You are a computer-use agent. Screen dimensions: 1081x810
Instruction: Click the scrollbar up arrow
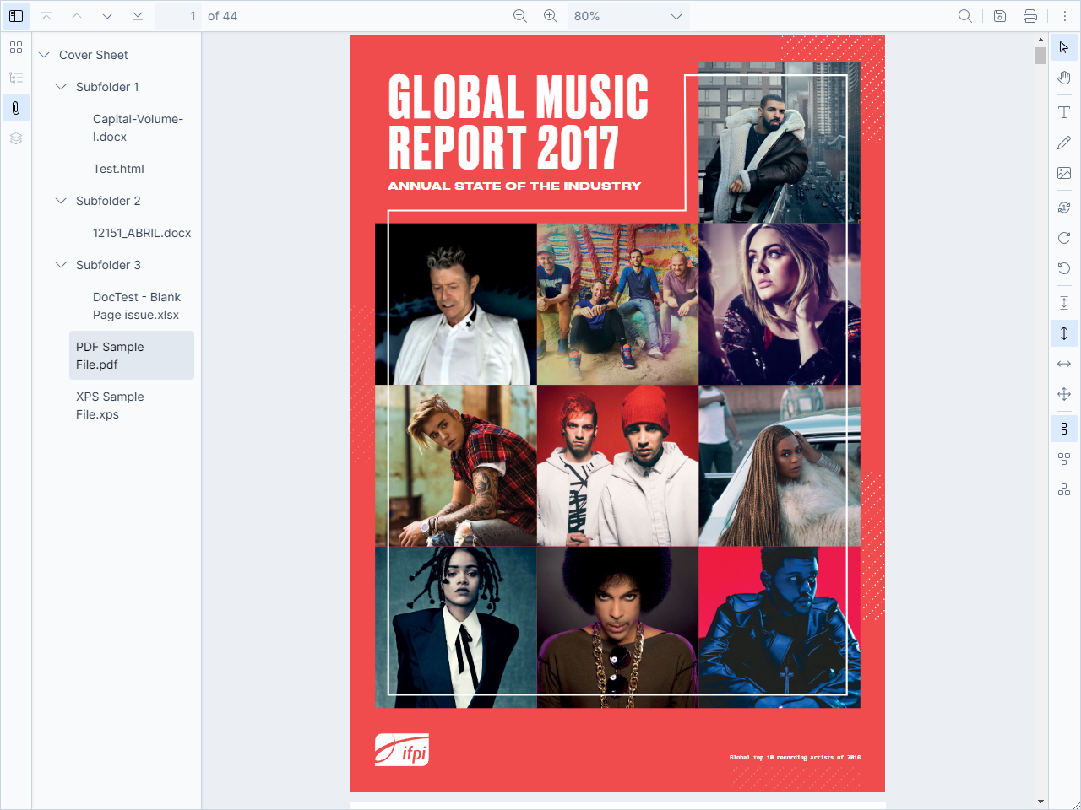1040,40
